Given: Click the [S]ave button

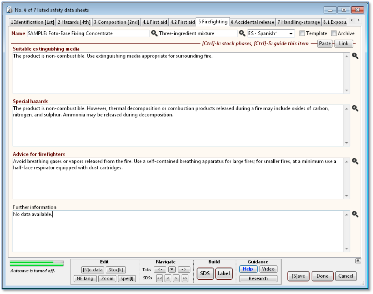Looking at the screenshot, I should pyautogui.click(x=298, y=276).
